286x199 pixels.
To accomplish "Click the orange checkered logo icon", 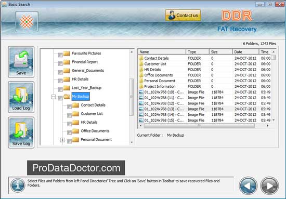I will [x=27, y=21].
